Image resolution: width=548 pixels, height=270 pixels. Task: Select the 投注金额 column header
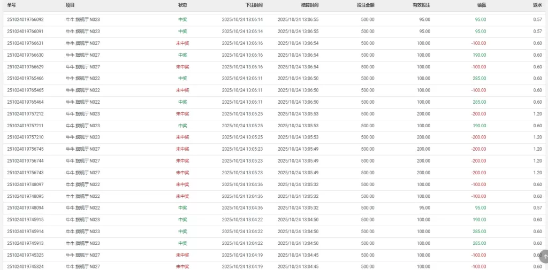(365, 5)
